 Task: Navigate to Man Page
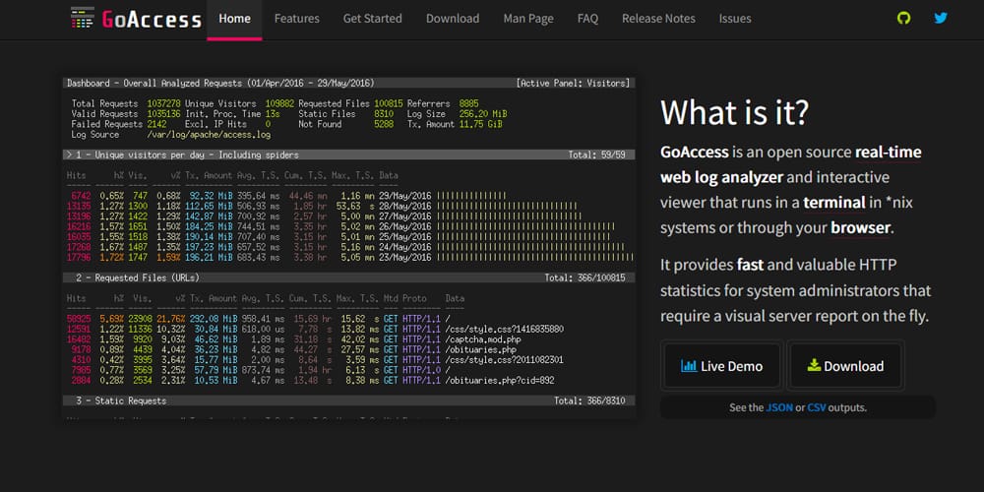tap(528, 19)
